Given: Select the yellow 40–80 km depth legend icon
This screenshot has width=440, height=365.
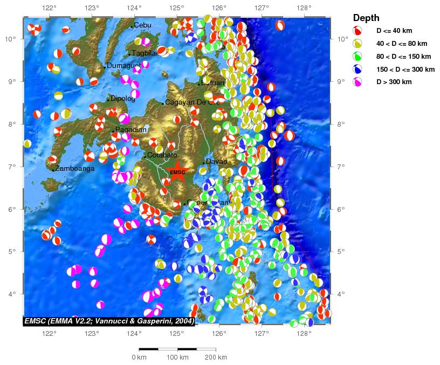Looking at the screenshot, I should (x=357, y=44).
